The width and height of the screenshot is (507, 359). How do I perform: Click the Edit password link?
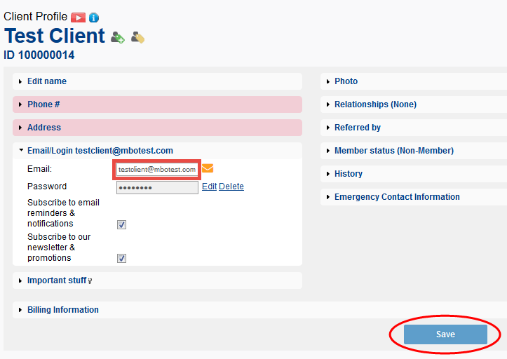209,187
